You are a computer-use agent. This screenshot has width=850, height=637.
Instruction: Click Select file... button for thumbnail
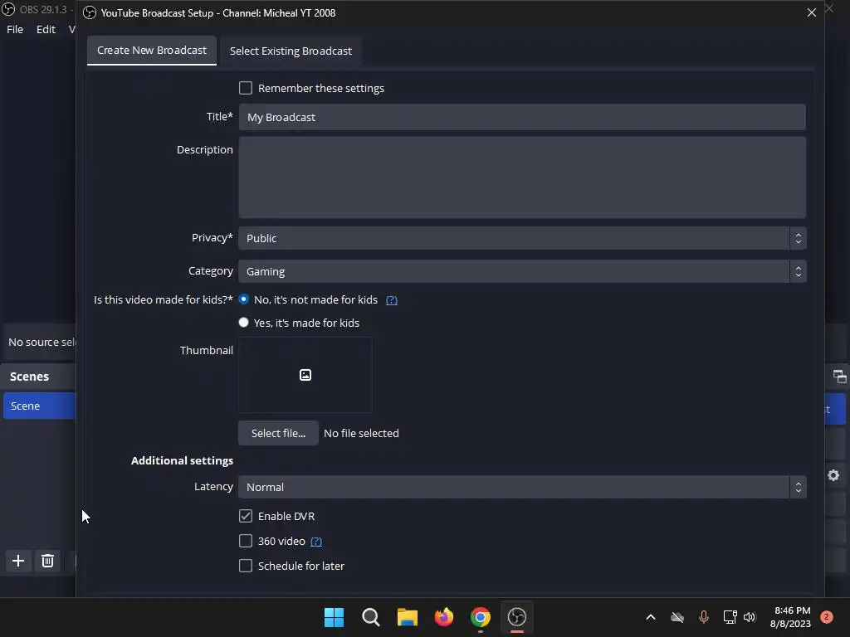tap(278, 433)
